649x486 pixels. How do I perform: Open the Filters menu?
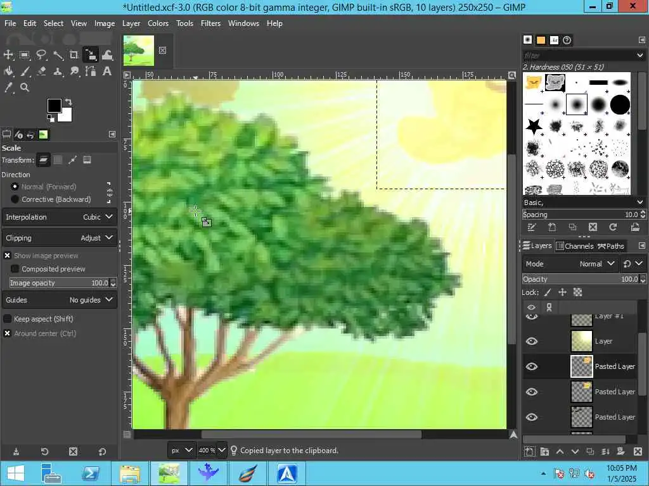pyautogui.click(x=210, y=23)
